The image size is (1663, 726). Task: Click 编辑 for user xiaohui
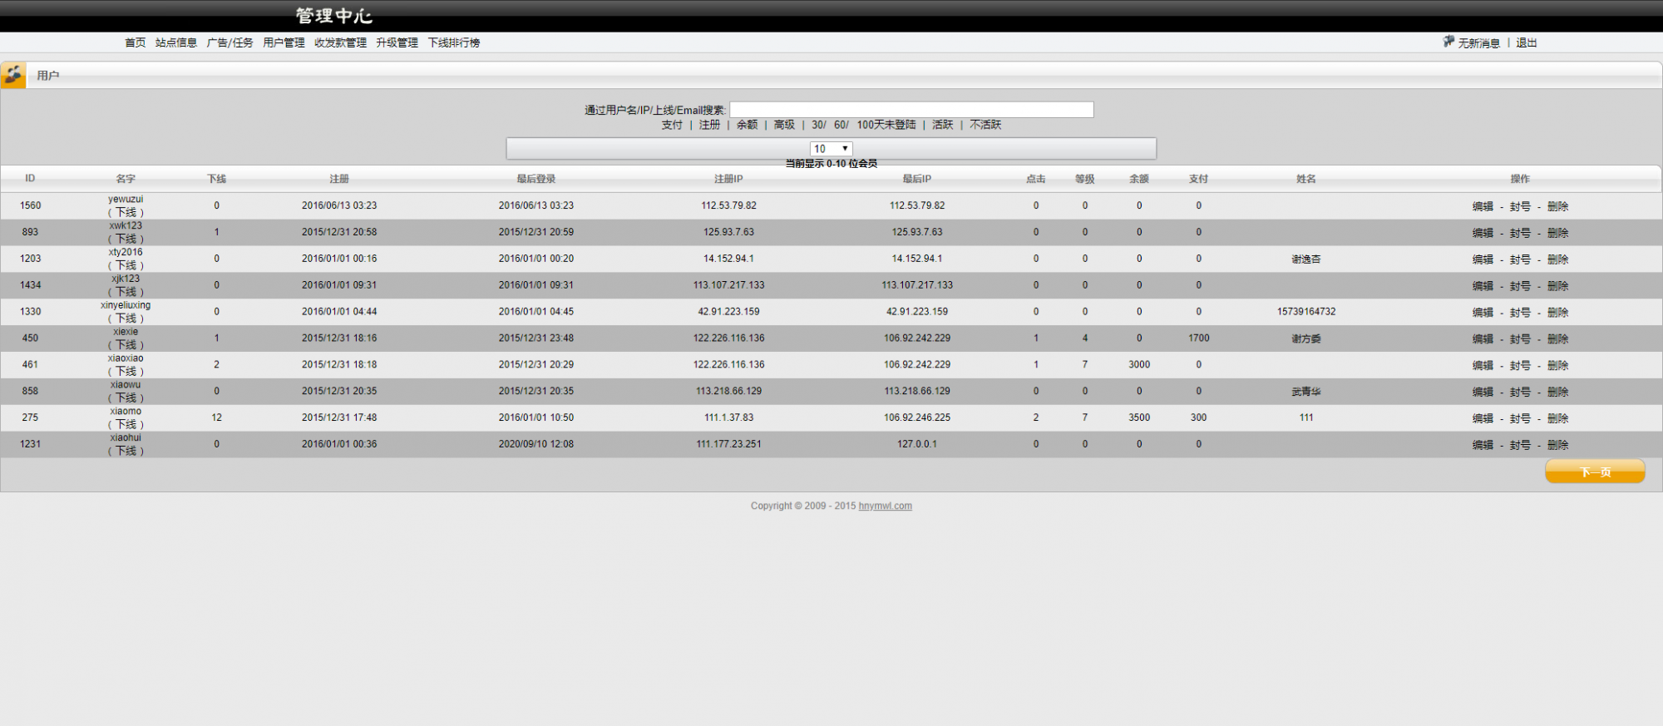pyautogui.click(x=1482, y=445)
